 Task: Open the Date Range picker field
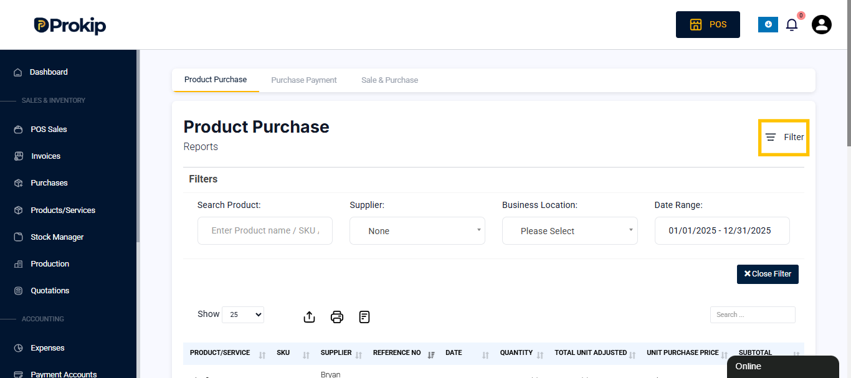(722, 230)
